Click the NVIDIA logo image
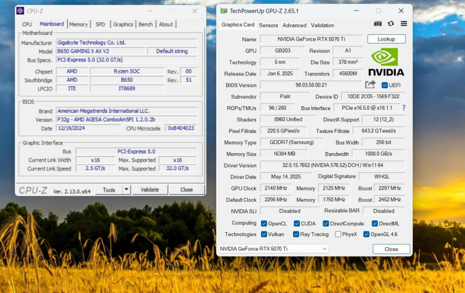 click(x=387, y=62)
